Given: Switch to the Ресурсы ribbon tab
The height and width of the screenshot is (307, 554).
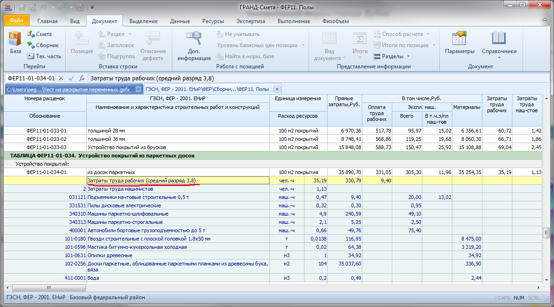Looking at the screenshot, I should [x=213, y=21].
